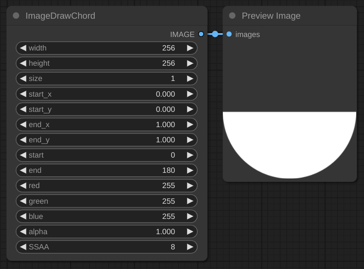Open the white semicircle preview image

click(x=289, y=145)
